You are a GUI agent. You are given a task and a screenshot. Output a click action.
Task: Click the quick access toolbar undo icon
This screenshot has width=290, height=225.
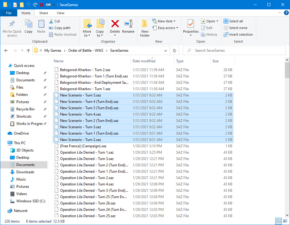(28, 5)
